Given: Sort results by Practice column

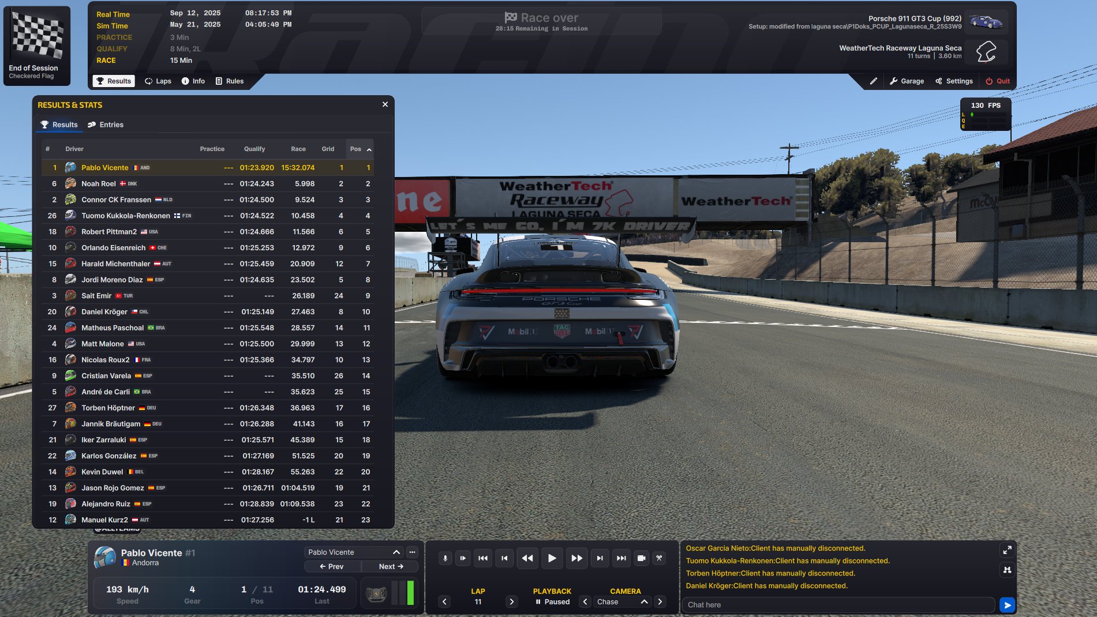Looking at the screenshot, I should point(212,149).
